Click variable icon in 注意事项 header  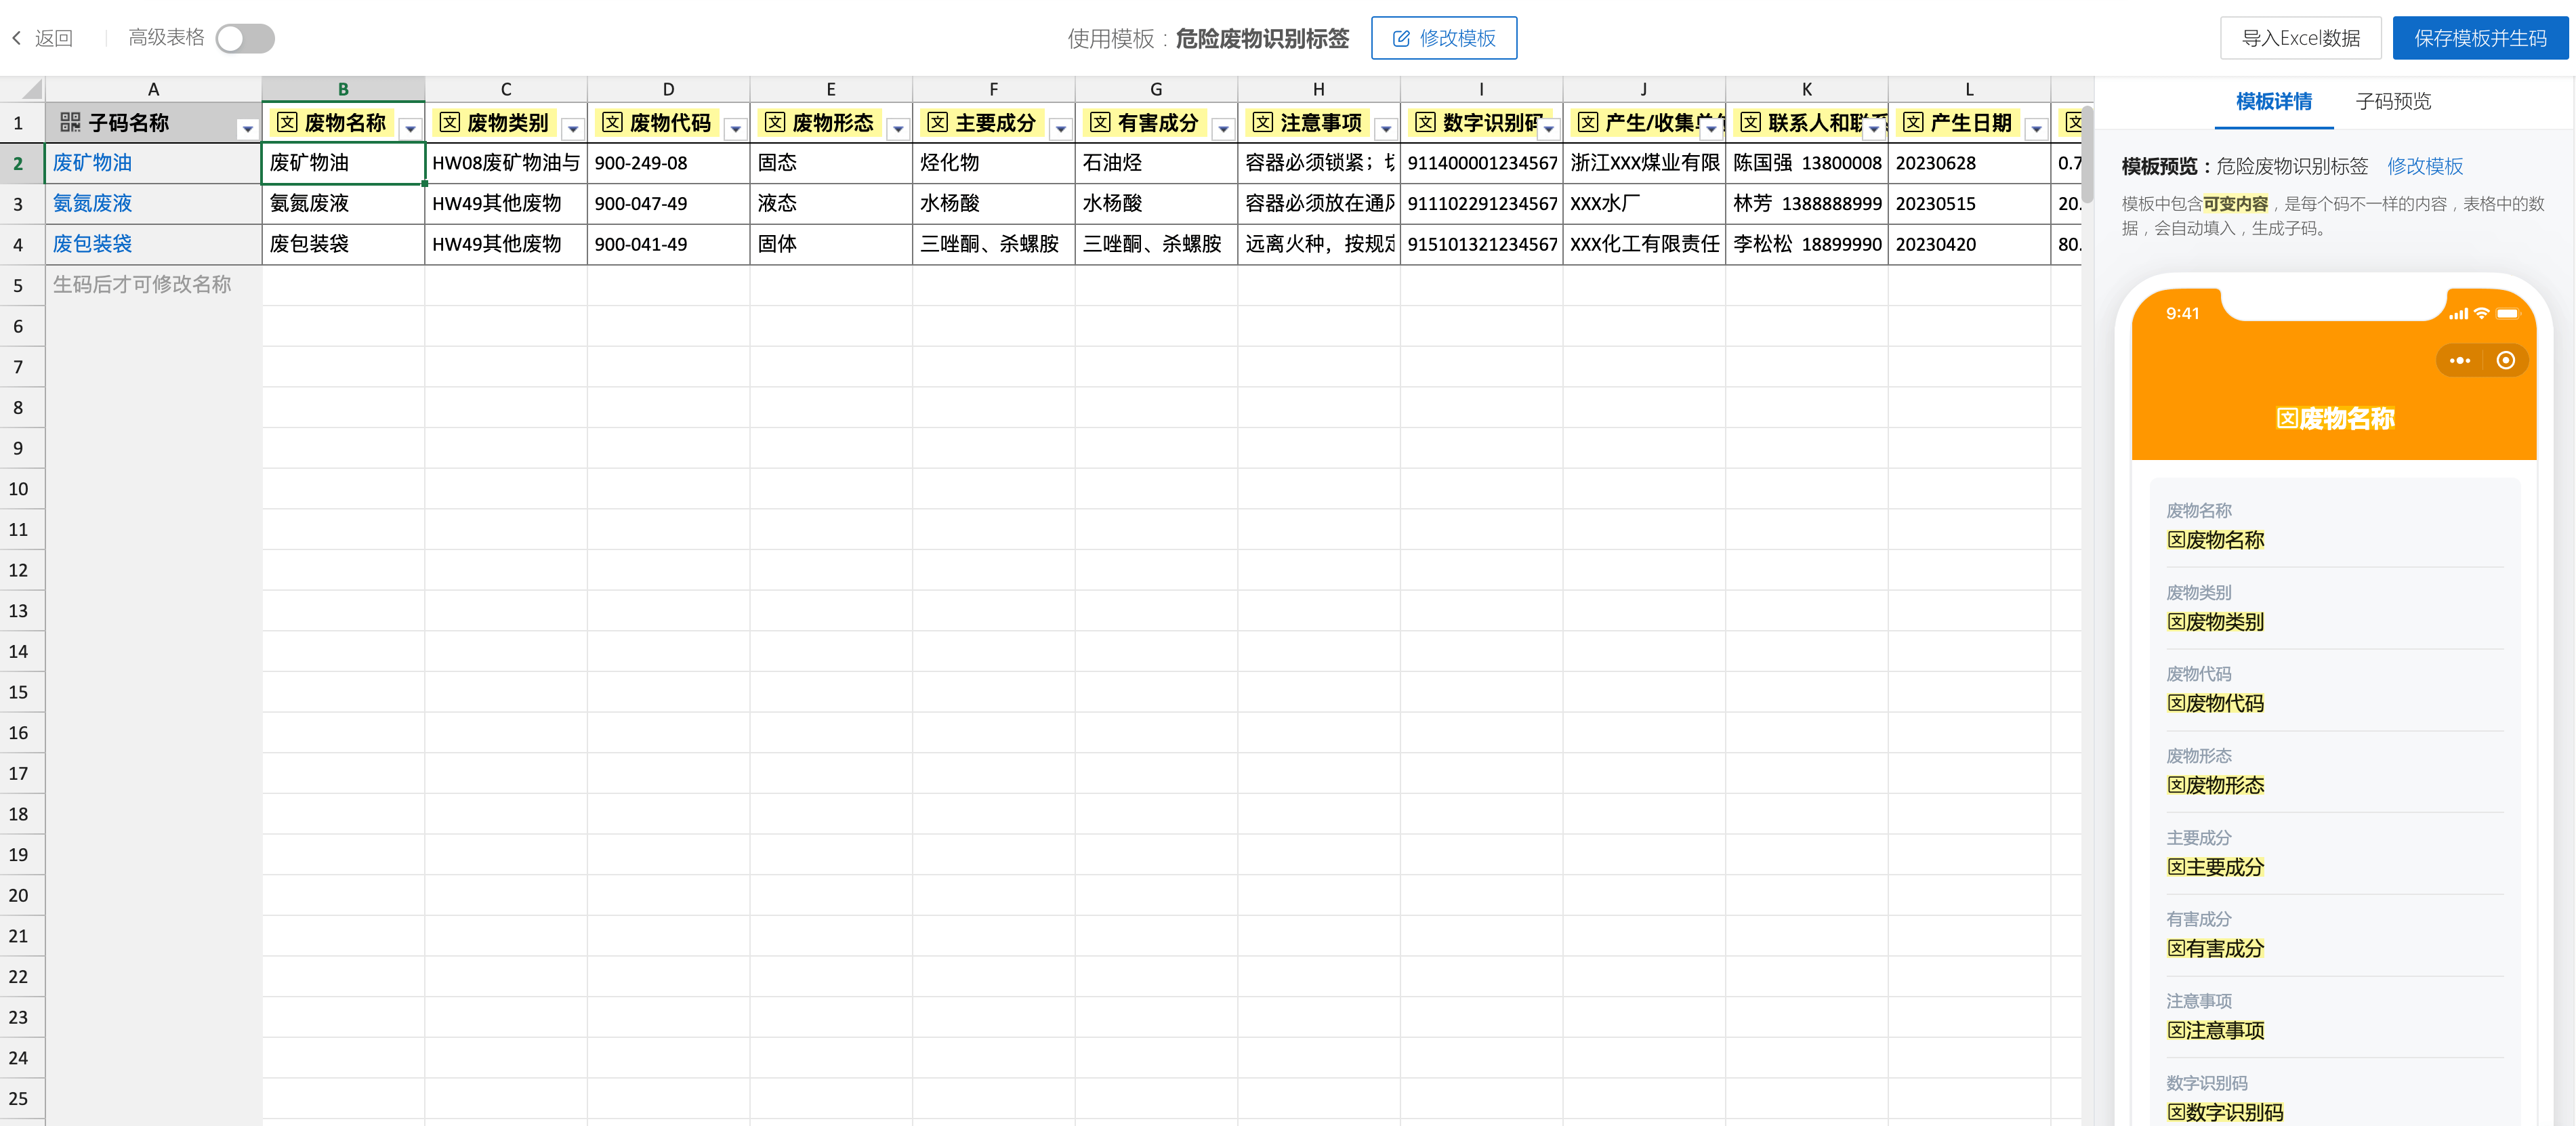pos(1263,122)
